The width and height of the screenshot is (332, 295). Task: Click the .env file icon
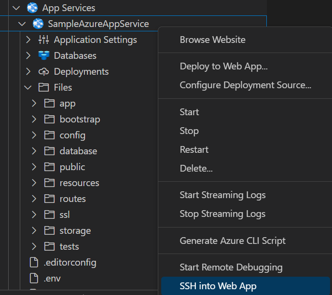tap(34, 278)
